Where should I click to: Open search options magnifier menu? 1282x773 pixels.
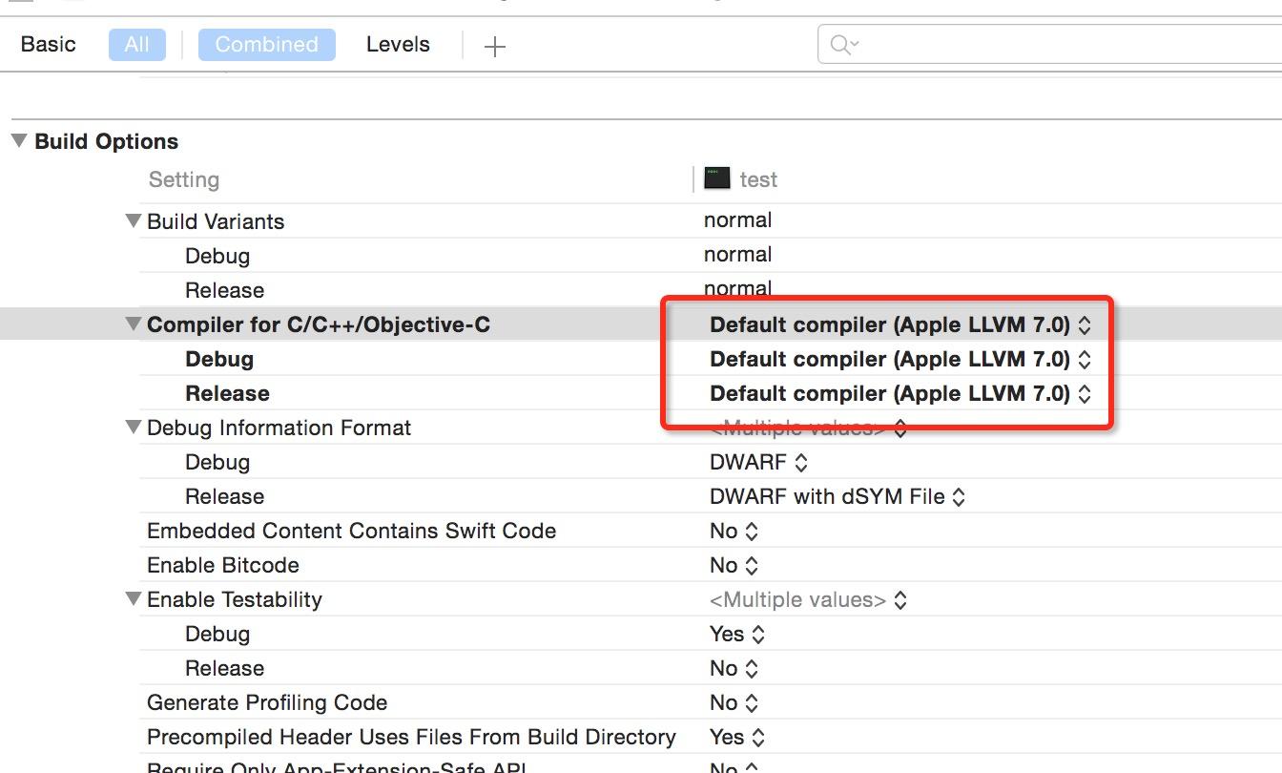[844, 45]
